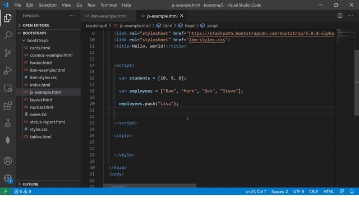Click the VS Code logo icon in title bar
Viewport: 359px width, 202px height.
coord(6,5)
